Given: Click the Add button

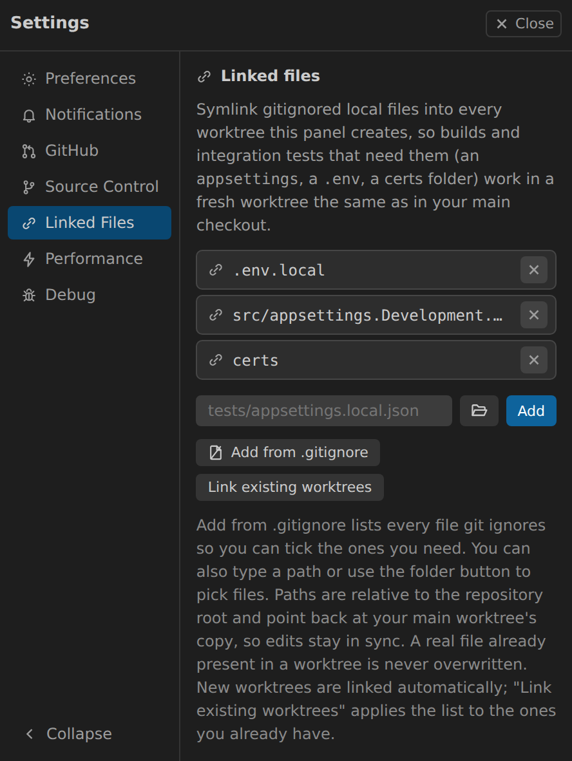Looking at the screenshot, I should pyautogui.click(x=531, y=411).
